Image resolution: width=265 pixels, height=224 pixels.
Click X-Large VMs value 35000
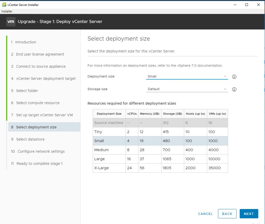point(214,168)
